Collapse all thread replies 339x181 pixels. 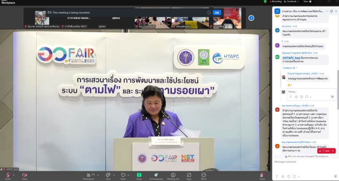(290, 68)
